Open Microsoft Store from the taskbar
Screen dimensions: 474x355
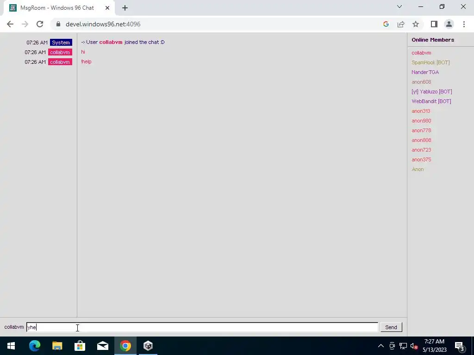pyautogui.click(x=80, y=346)
